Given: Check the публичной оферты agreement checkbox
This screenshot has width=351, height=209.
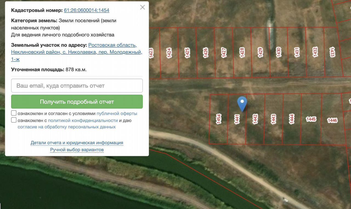Looking at the screenshot, I should click(x=14, y=113).
